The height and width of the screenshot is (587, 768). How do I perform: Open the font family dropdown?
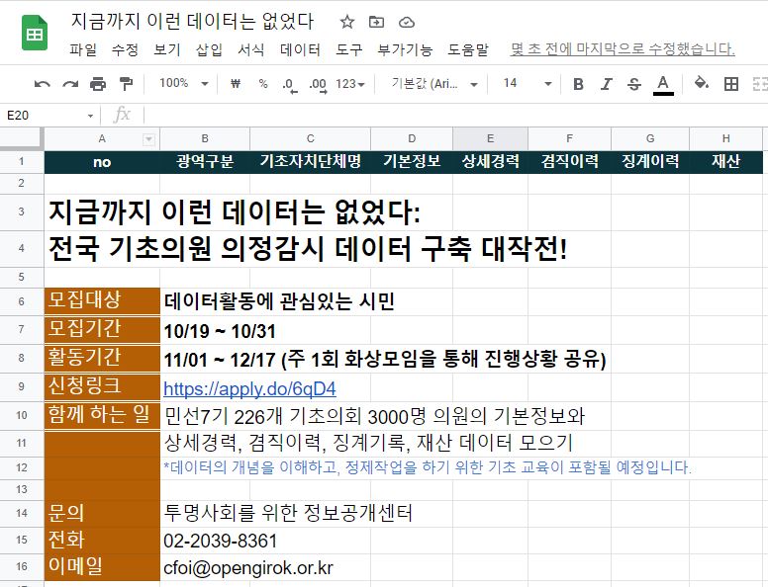tap(433, 84)
